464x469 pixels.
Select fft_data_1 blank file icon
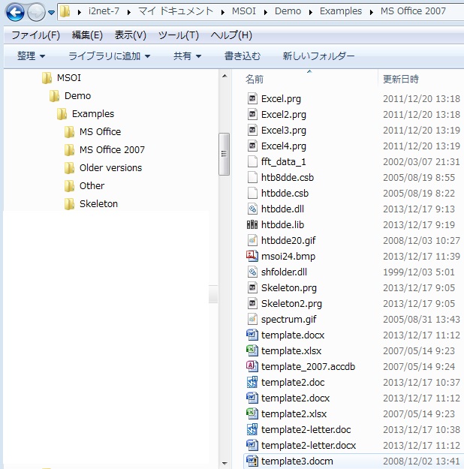point(252,161)
